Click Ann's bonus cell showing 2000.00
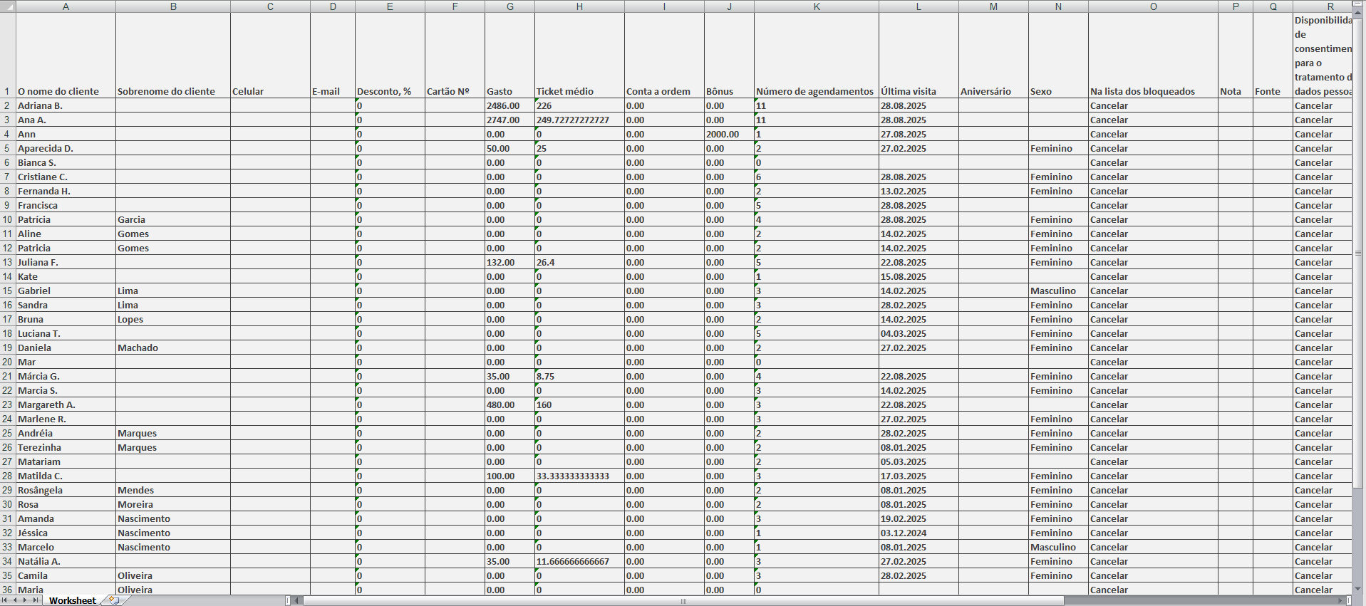Viewport: 1366px width, 606px height. coord(728,134)
